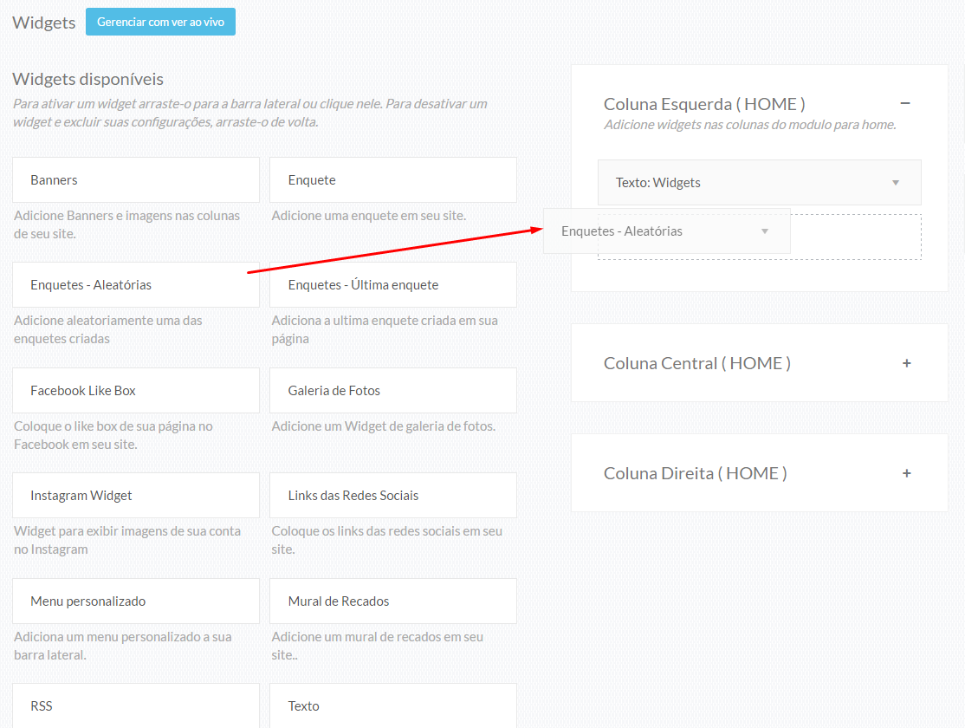
Task: Click the Coluna Central ( HOME ) title
Action: click(x=696, y=363)
